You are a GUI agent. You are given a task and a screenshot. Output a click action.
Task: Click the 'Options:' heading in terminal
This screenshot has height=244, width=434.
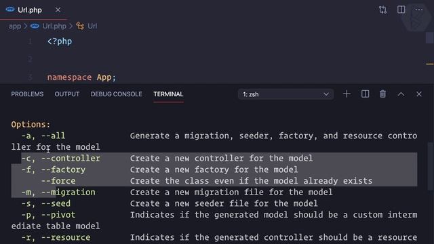31,125
